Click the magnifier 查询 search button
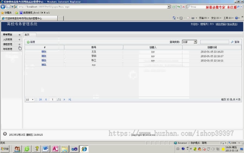This screenshot has width=244, height=153. click(x=235, y=42)
